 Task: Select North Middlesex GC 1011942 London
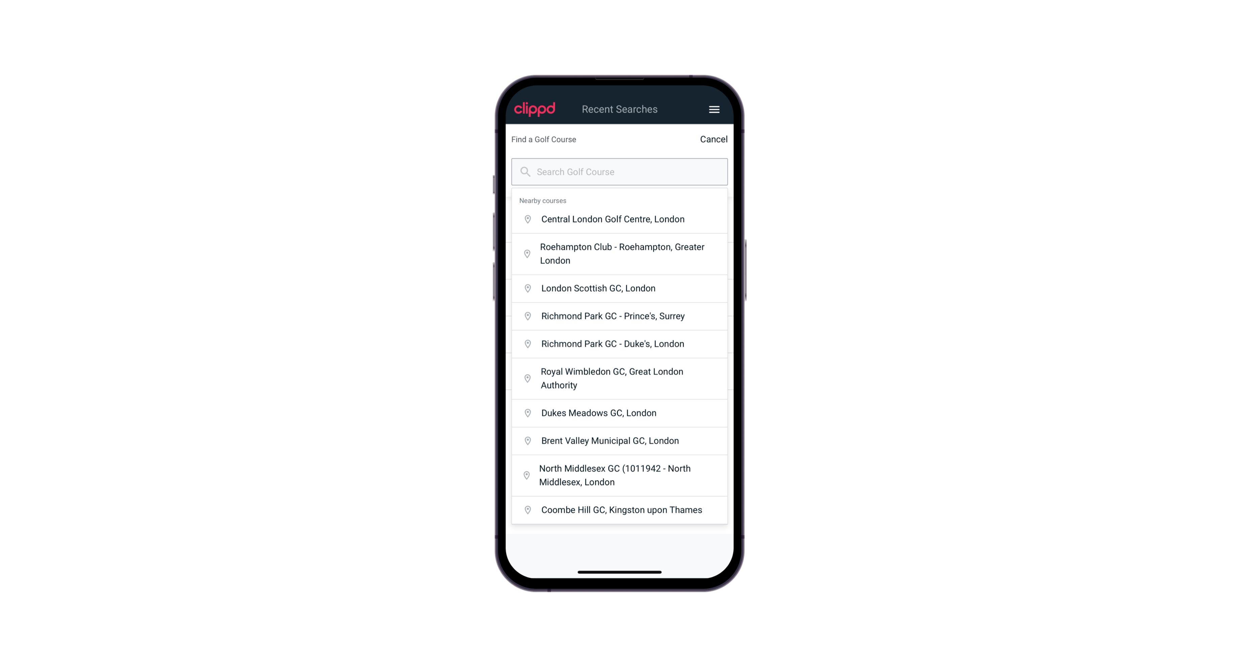coord(620,475)
